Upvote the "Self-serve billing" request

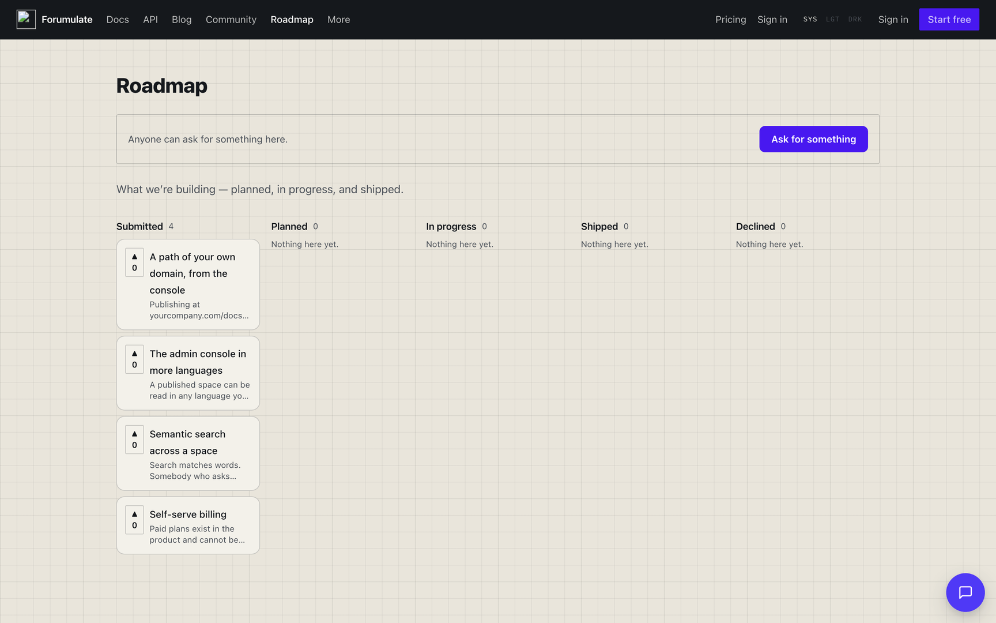[134, 520]
